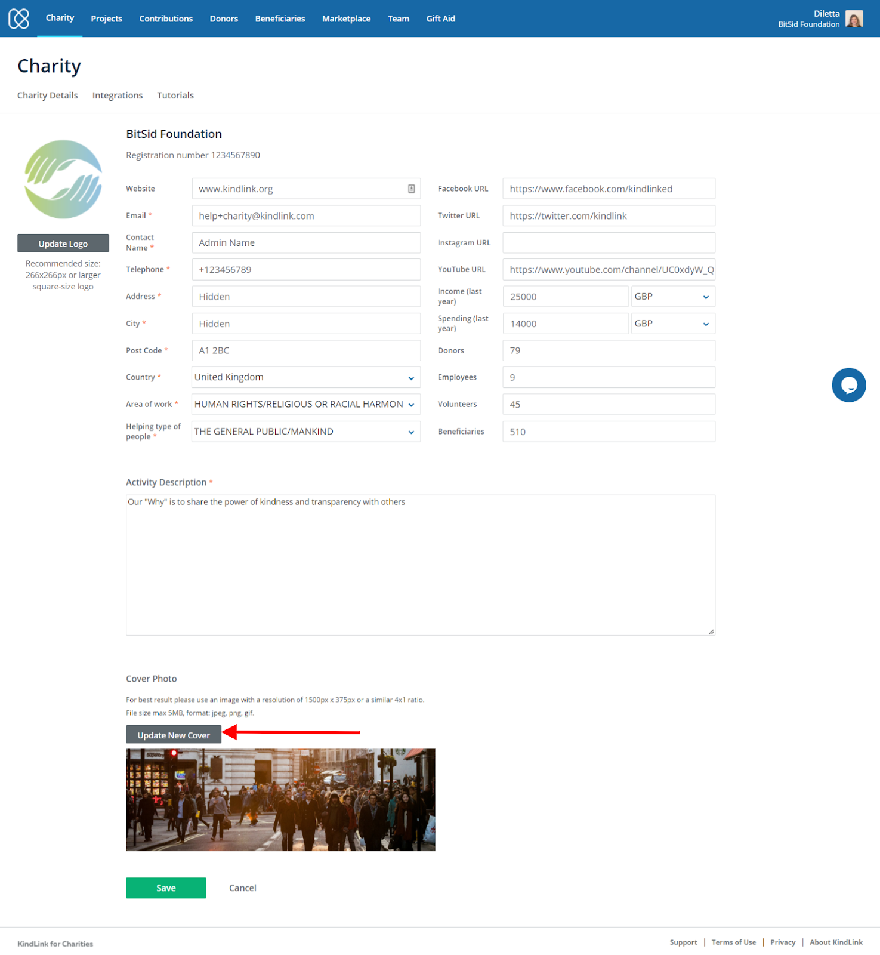Click the Income amount field
The width and height of the screenshot is (880, 955).
click(566, 297)
